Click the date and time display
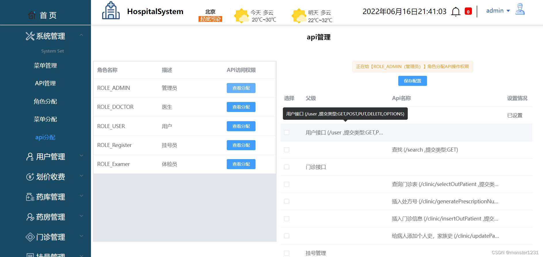Viewport: 543px width, 257px height. [x=404, y=11]
